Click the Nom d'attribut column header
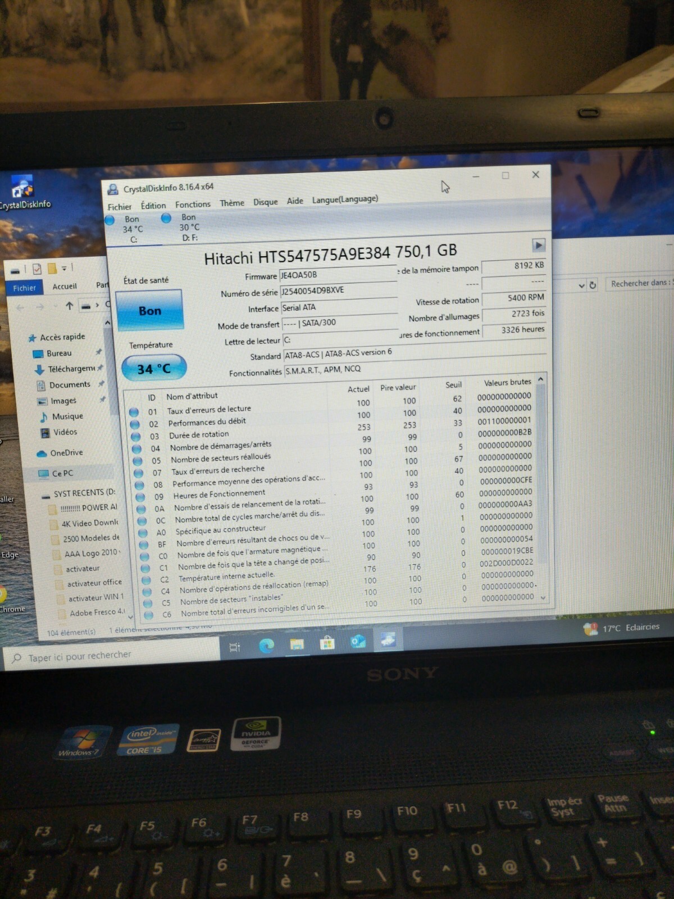674x899 pixels. (x=192, y=396)
